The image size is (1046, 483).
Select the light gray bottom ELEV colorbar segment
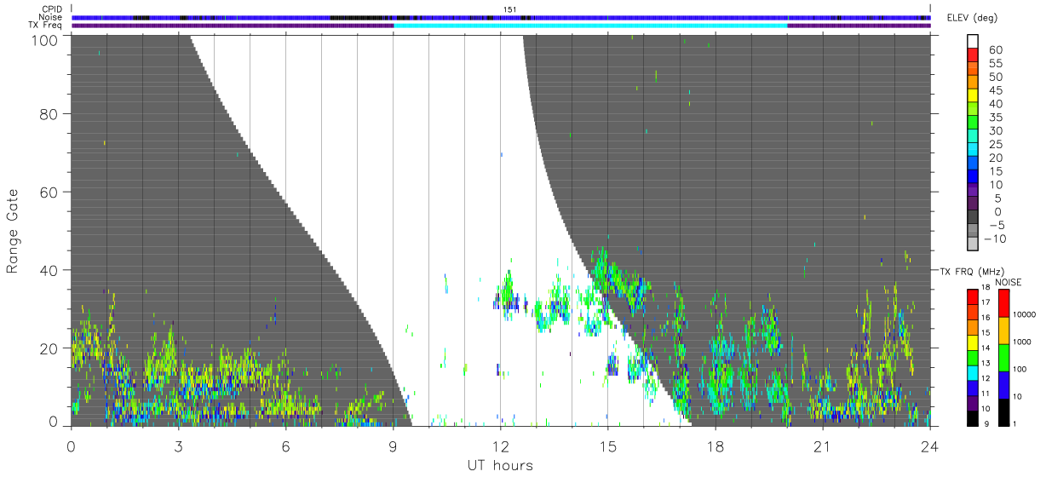[x=973, y=245]
